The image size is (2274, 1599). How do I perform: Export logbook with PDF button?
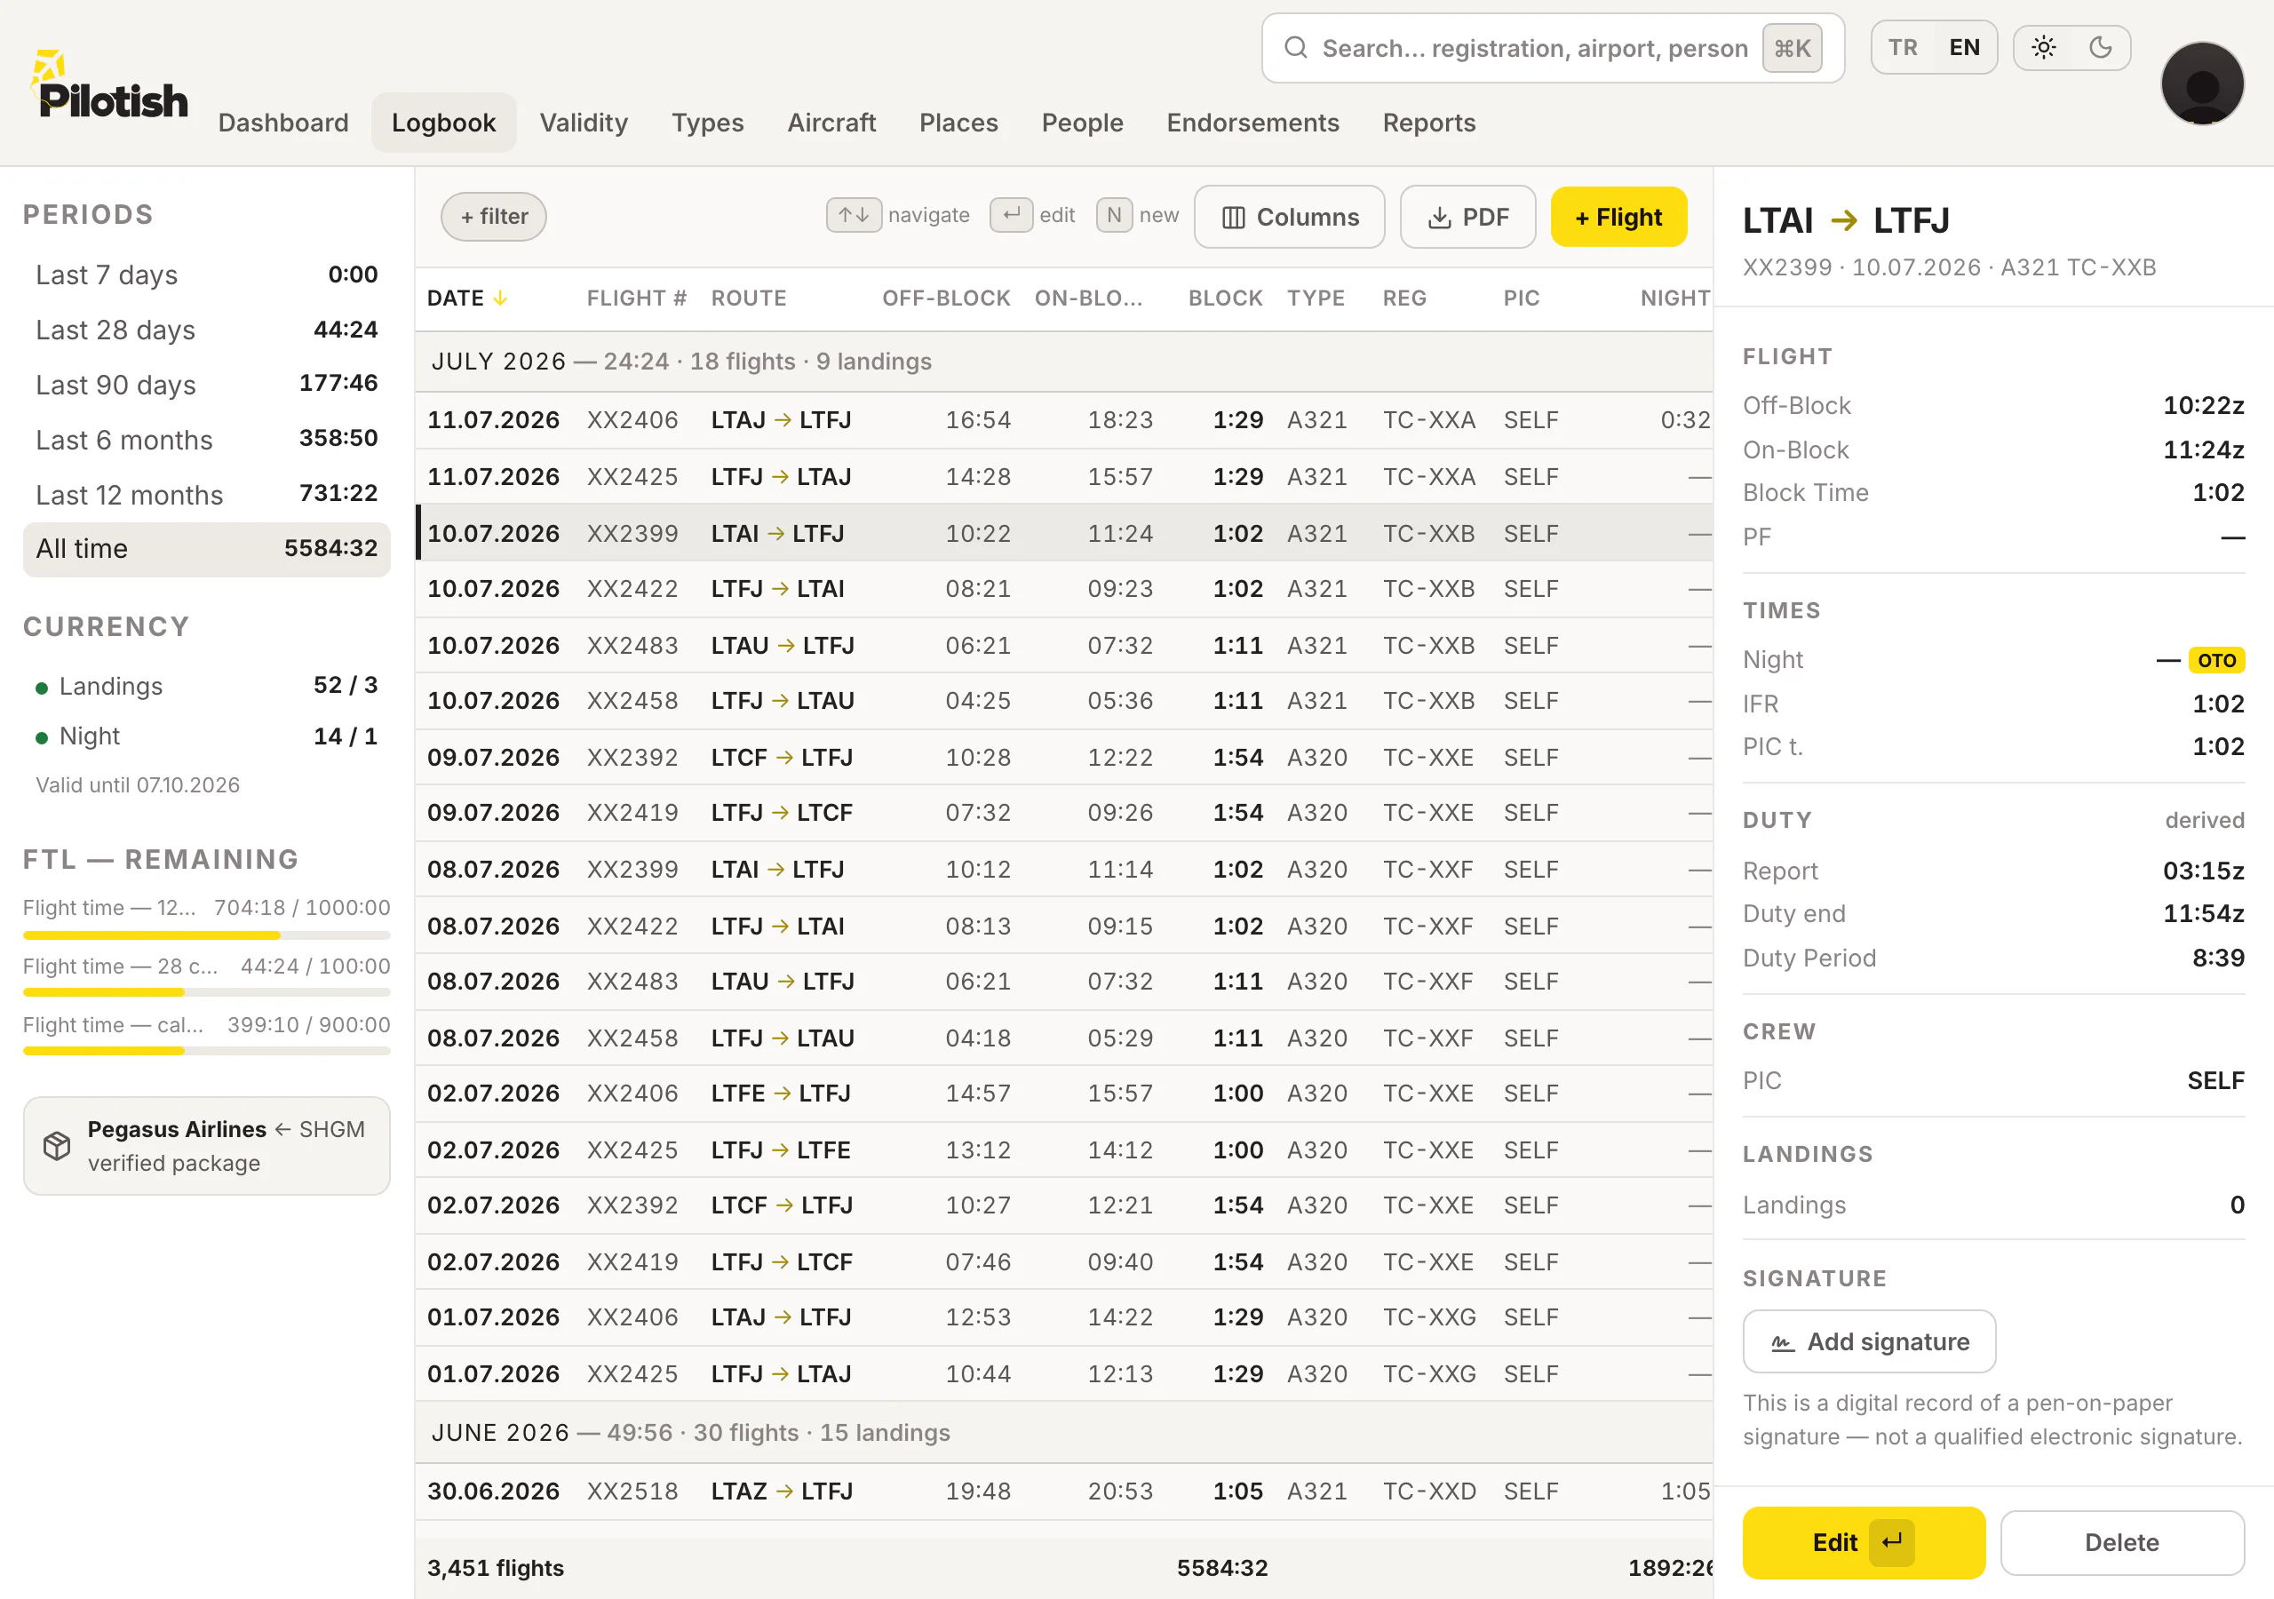(1467, 217)
